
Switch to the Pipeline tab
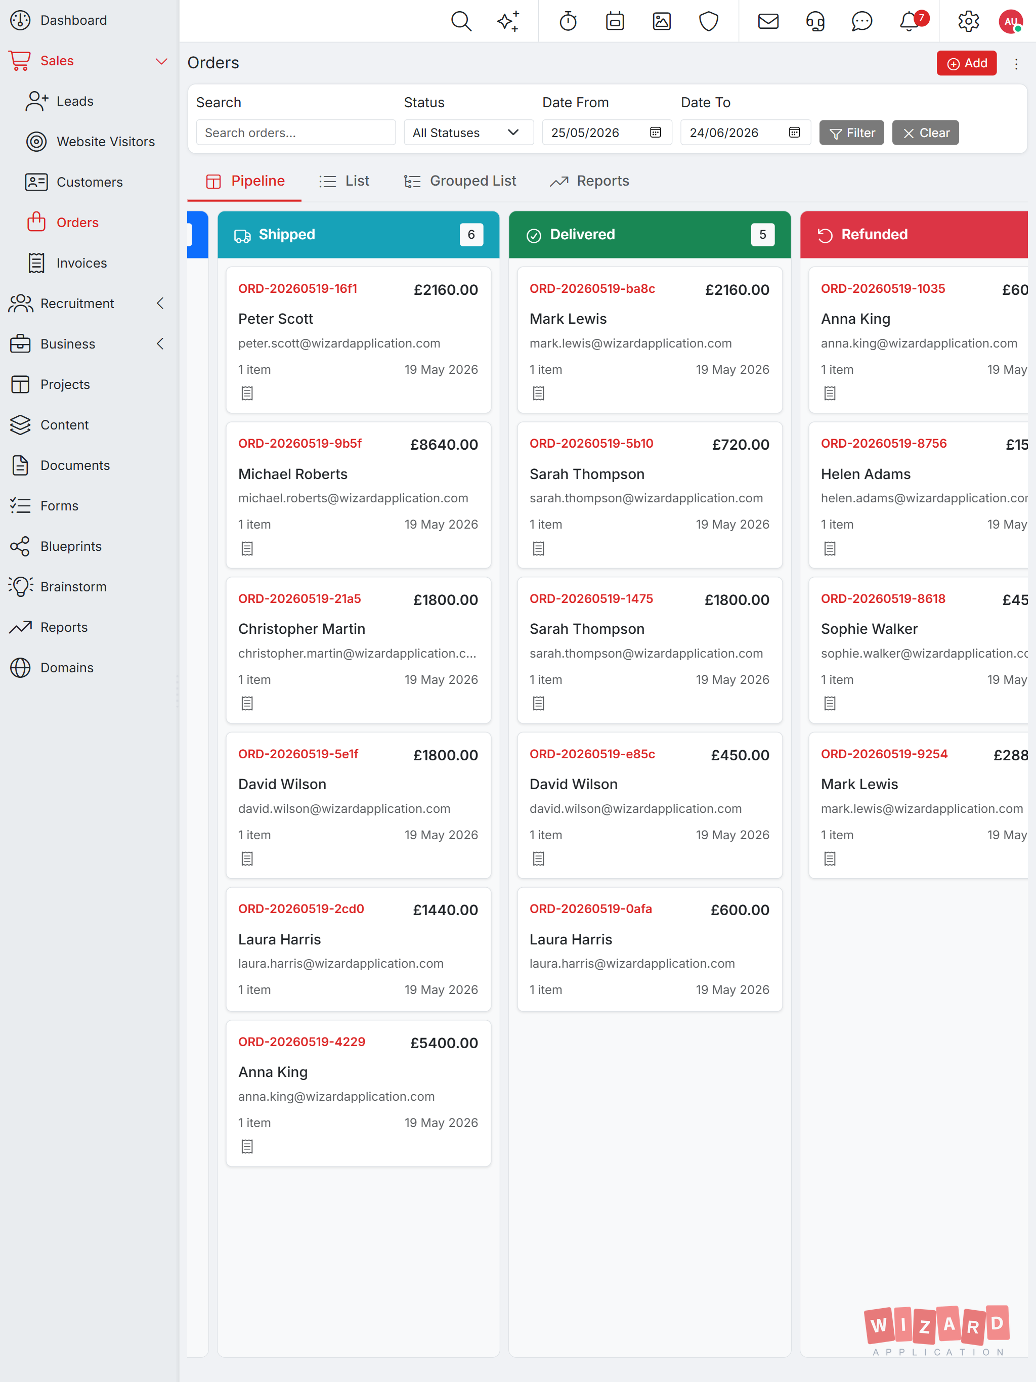tap(245, 181)
